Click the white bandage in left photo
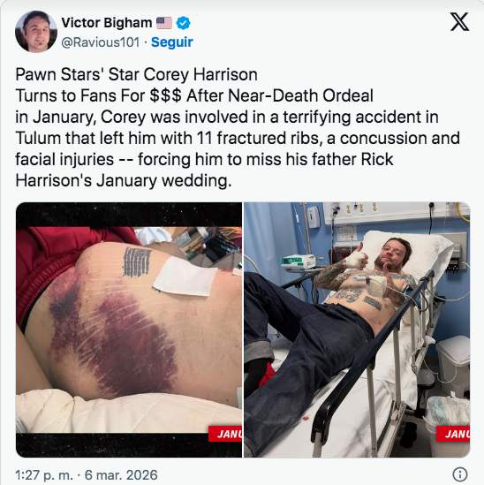The height and width of the screenshot is (485, 484). point(185,276)
